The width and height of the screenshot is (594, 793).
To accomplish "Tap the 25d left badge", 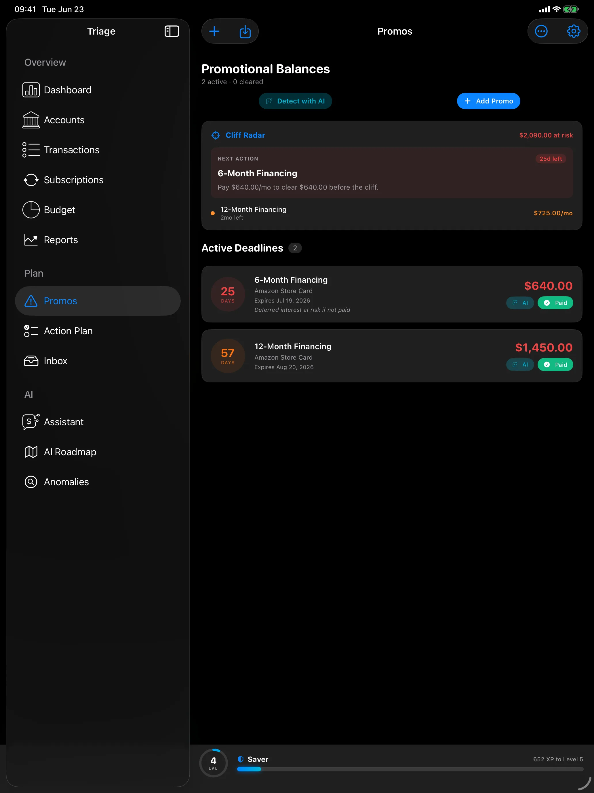I will click(x=551, y=159).
